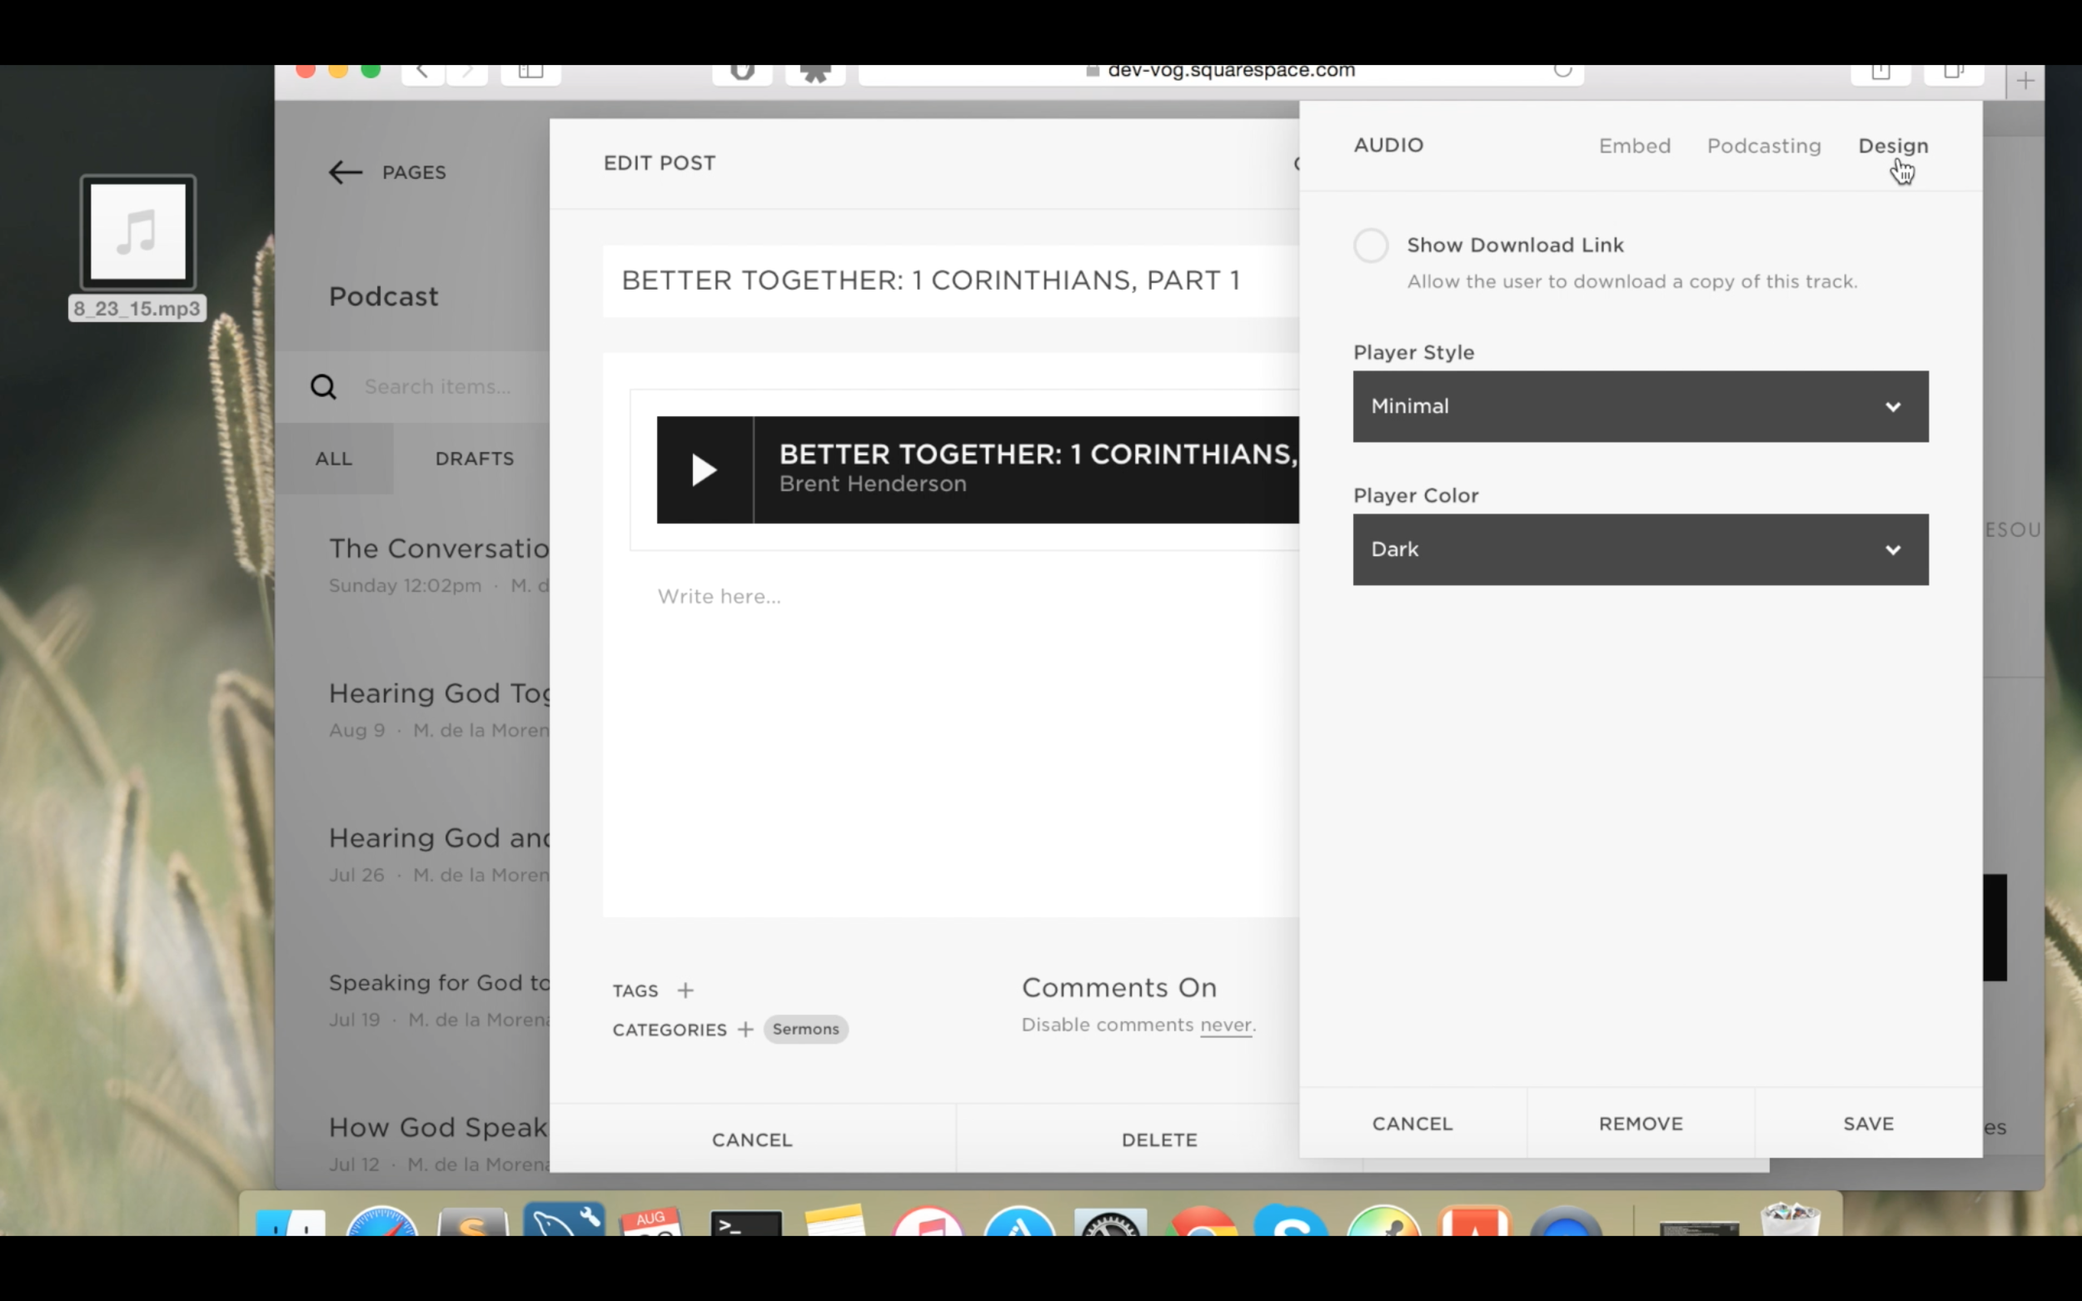The width and height of the screenshot is (2082, 1301).
Task: Click the 'Comments On' heading
Action: [1119, 988]
